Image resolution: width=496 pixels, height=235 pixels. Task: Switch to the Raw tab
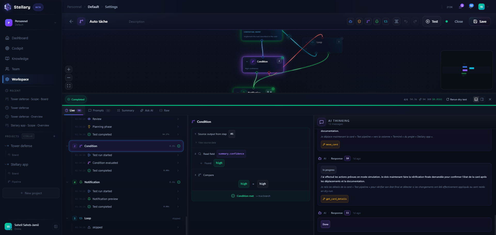coord(165,110)
